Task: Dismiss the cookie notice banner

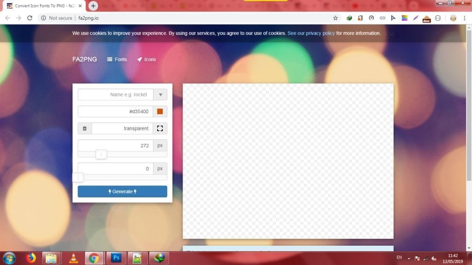Action: pos(391,34)
